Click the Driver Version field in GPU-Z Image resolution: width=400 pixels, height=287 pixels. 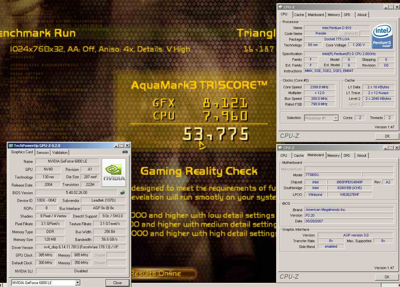click(x=81, y=247)
